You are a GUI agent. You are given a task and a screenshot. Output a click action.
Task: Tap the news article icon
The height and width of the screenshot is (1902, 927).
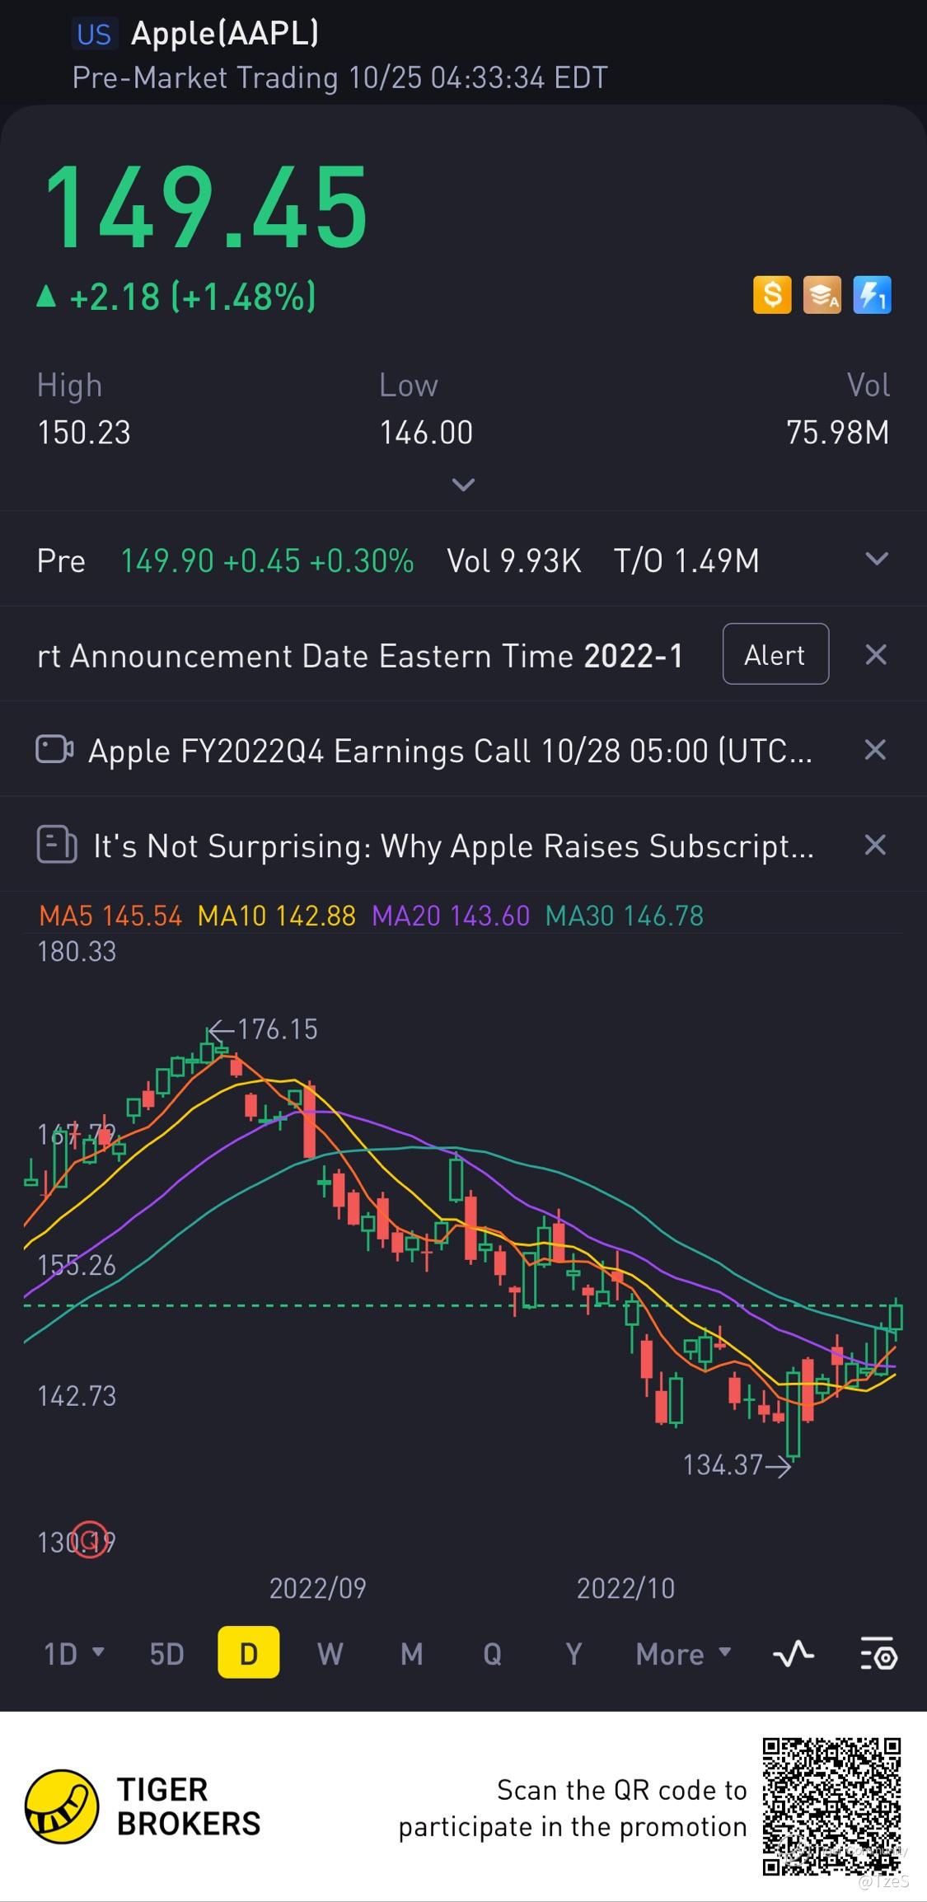click(57, 845)
